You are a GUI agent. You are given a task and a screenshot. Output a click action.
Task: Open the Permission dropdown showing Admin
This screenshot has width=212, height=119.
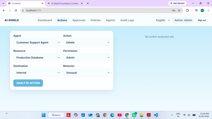coord(87,58)
